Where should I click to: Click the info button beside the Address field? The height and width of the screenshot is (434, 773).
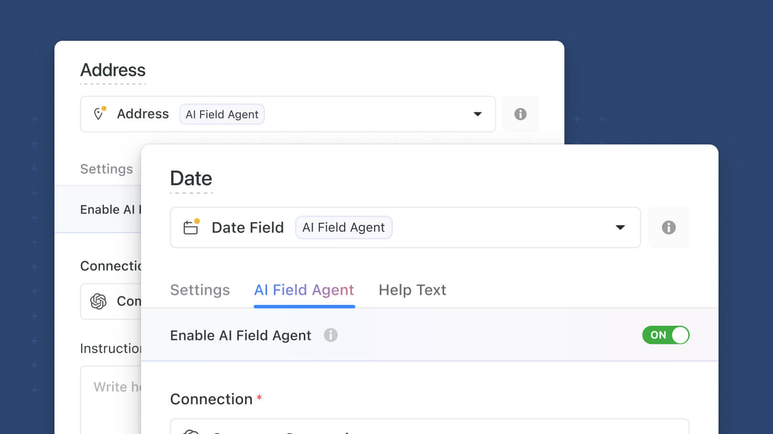click(x=520, y=114)
